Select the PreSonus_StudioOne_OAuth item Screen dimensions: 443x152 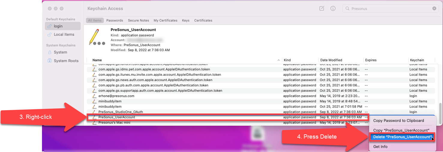pyautogui.click(x=261, y=112)
